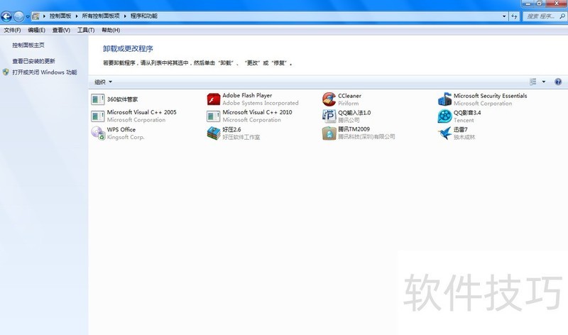Open the 工具(T) menu
The width and height of the screenshot is (568, 335).
(86, 30)
